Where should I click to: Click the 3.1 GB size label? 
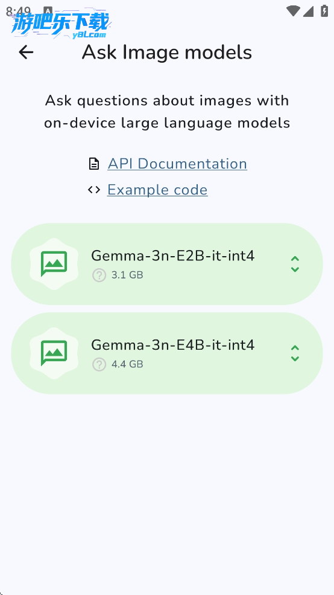click(127, 275)
